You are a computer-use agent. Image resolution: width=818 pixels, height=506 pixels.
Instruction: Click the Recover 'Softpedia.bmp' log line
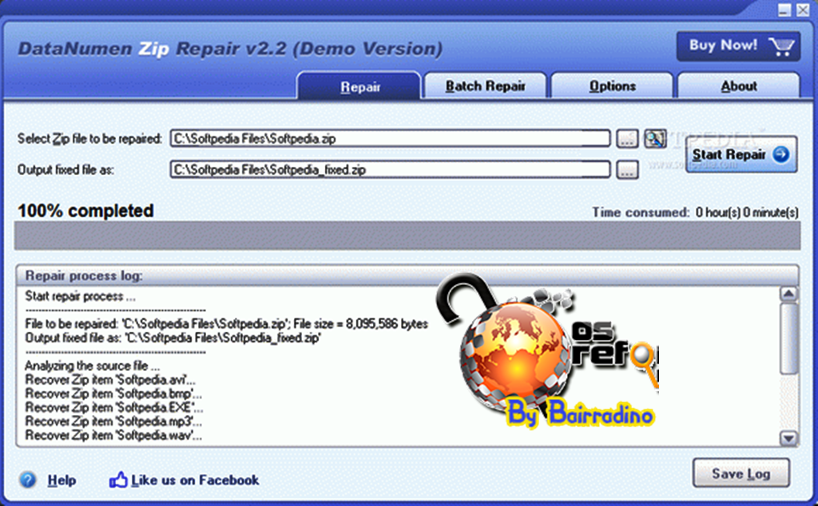(x=113, y=393)
